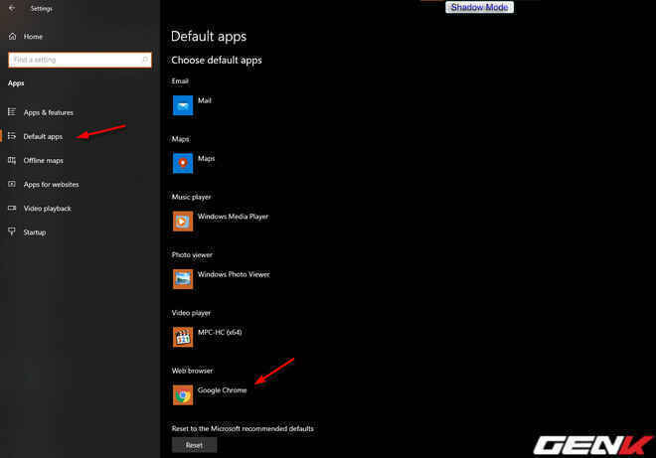Viewport: 656px width, 458px height.
Task: Click the Home house icon
Action: (x=13, y=37)
